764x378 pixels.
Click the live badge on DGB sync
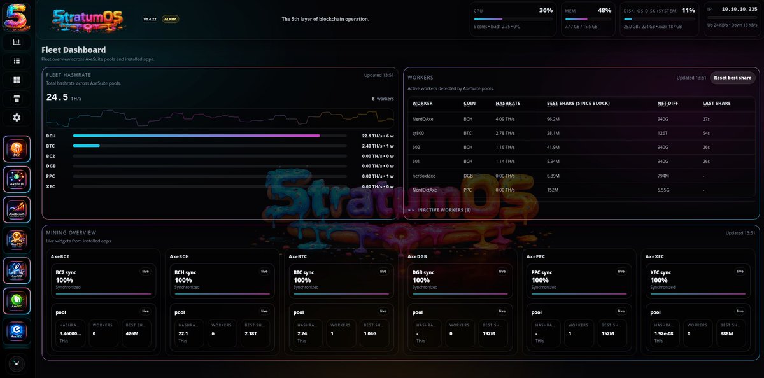tap(502, 271)
